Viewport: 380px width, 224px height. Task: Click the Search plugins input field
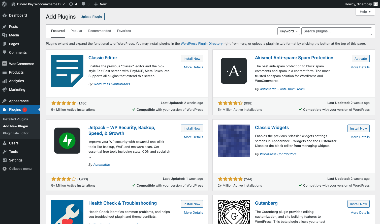coord(337,31)
